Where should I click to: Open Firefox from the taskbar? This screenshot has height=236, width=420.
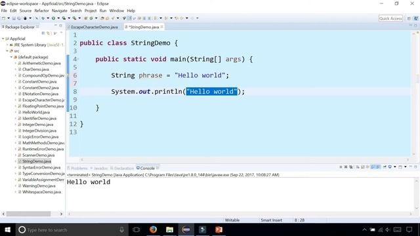tap(153, 229)
